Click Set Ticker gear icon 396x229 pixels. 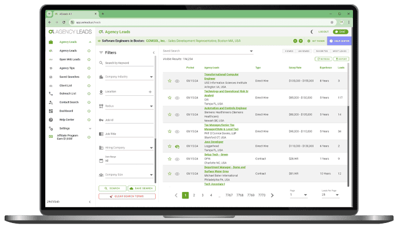point(309,41)
